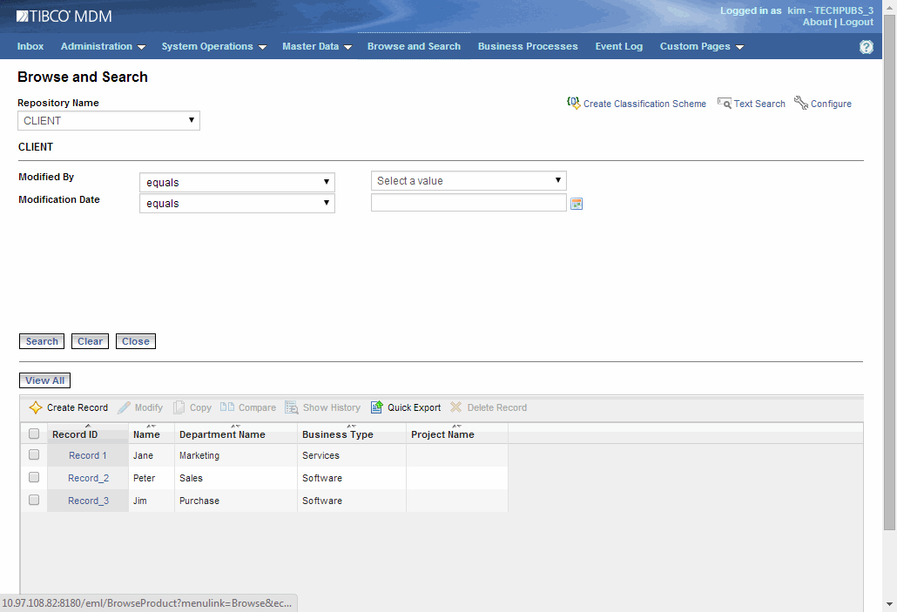This screenshot has height=612, width=897.
Task: Open the Browse and Search menu item
Action: 414,46
